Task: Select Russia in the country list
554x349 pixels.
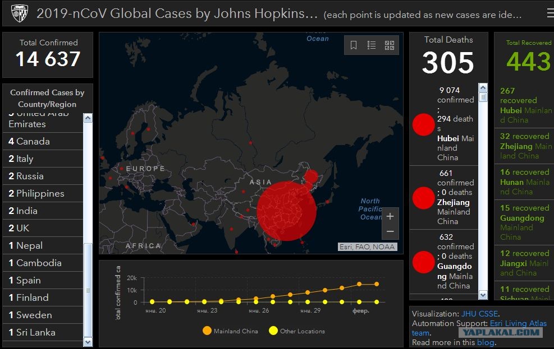Action: click(x=43, y=176)
